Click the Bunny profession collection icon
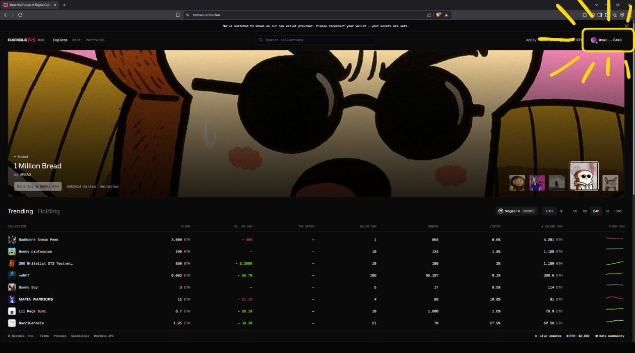 click(12, 252)
